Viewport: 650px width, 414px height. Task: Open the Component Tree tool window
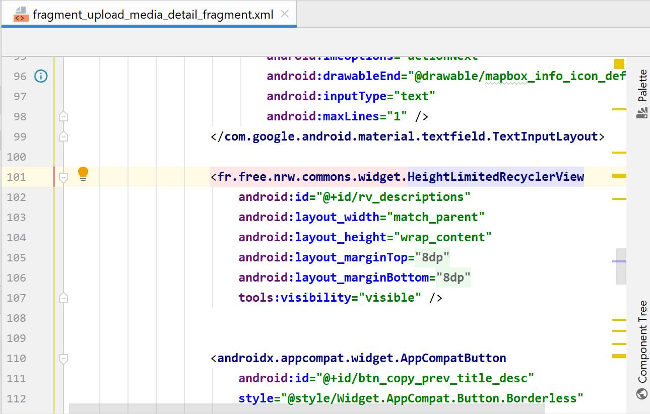click(x=642, y=350)
